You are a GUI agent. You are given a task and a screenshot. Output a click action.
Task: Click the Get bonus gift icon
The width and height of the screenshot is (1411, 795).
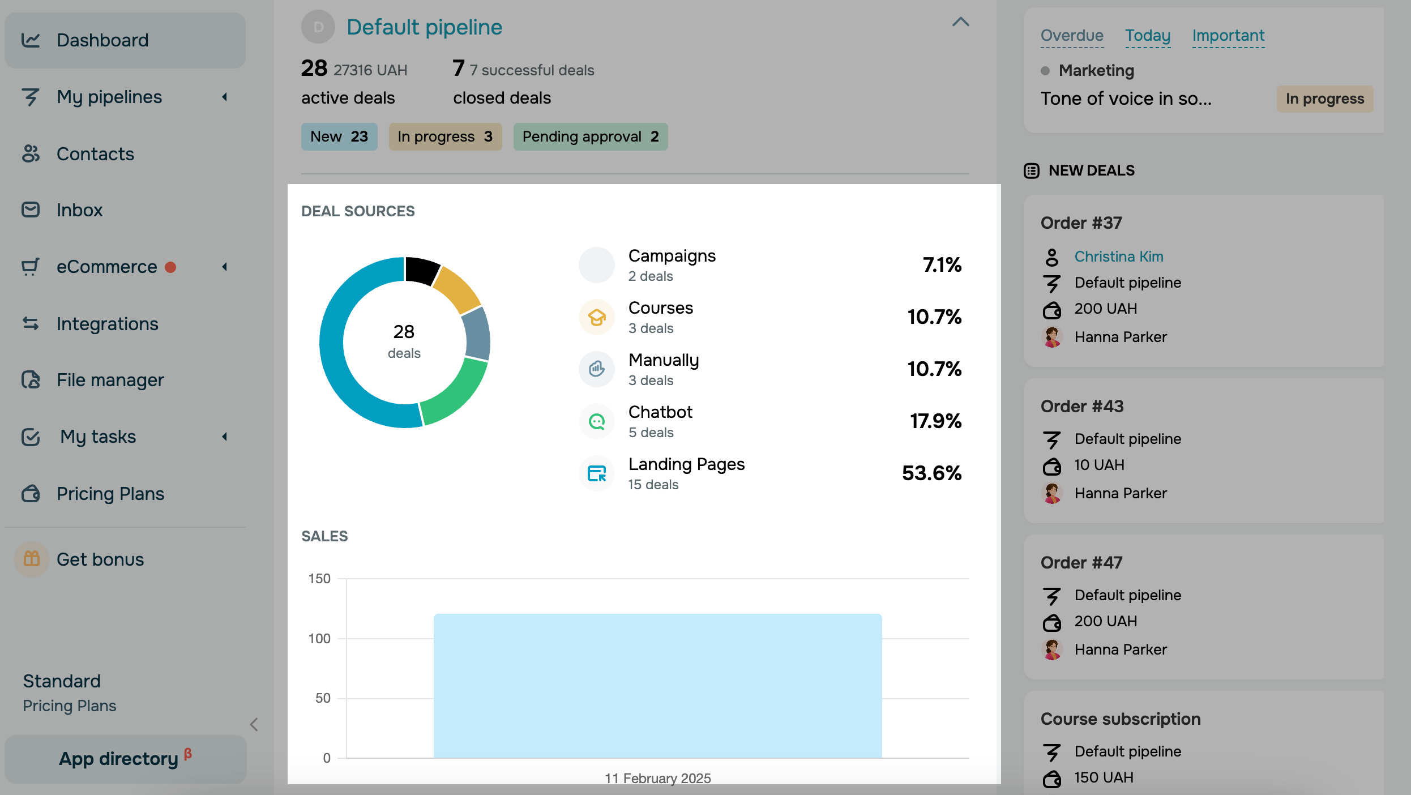[x=32, y=559]
